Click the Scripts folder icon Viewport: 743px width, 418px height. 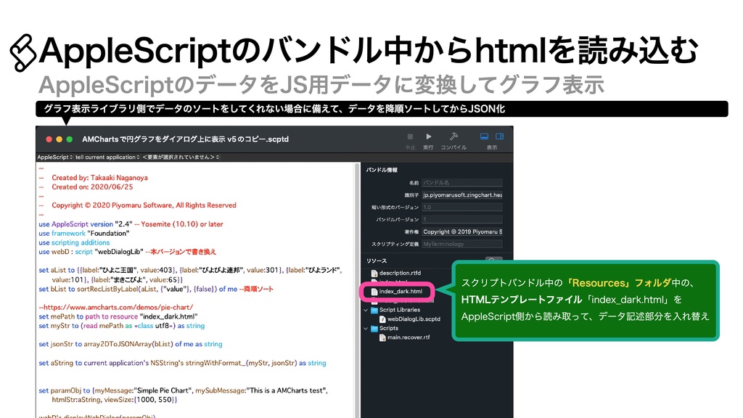[374, 328]
